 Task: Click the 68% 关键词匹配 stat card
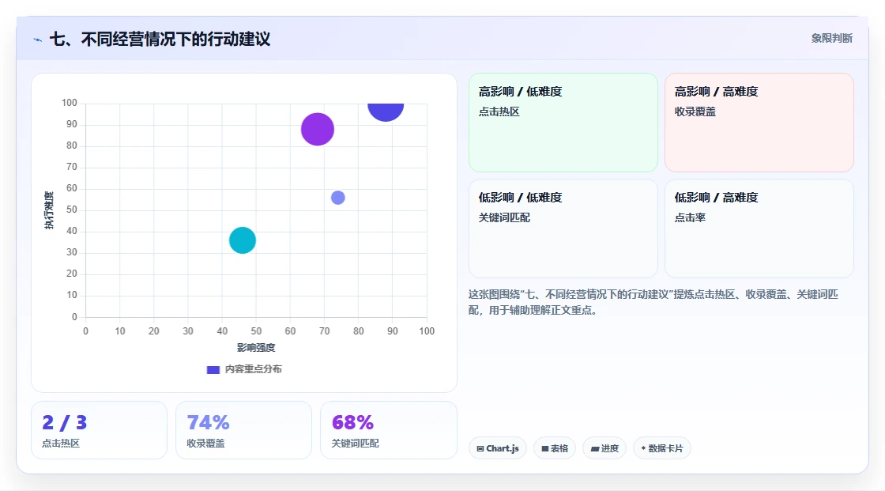coord(388,430)
